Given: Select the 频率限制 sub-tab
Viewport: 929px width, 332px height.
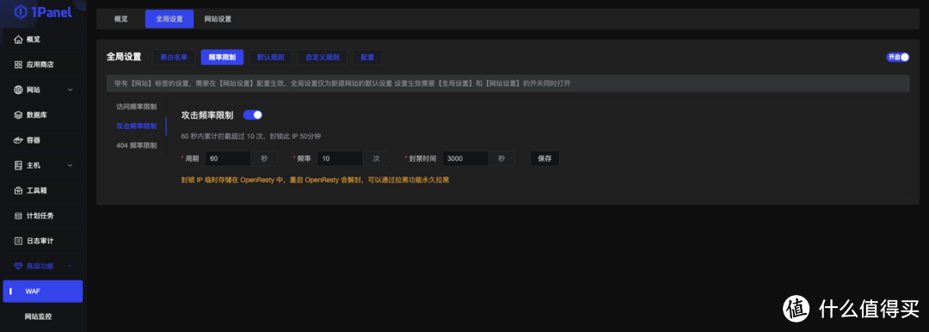Looking at the screenshot, I should coord(222,58).
